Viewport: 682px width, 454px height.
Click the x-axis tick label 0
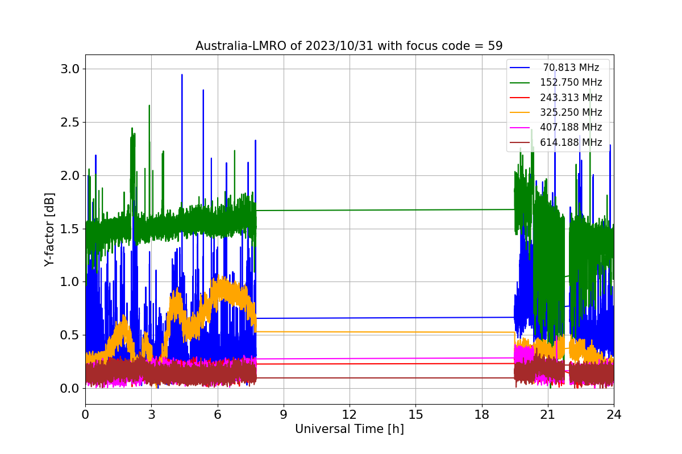(x=85, y=415)
